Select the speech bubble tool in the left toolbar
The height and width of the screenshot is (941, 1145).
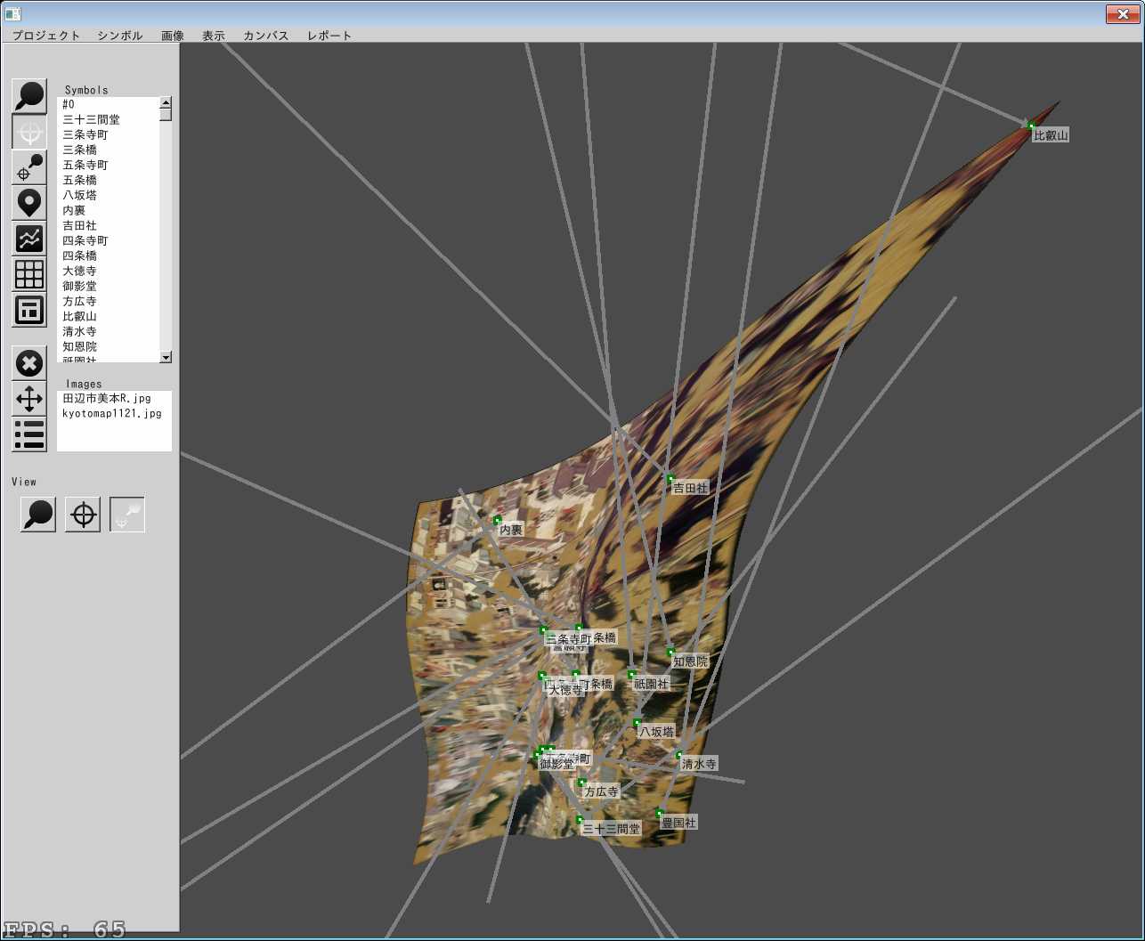point(29,96)
